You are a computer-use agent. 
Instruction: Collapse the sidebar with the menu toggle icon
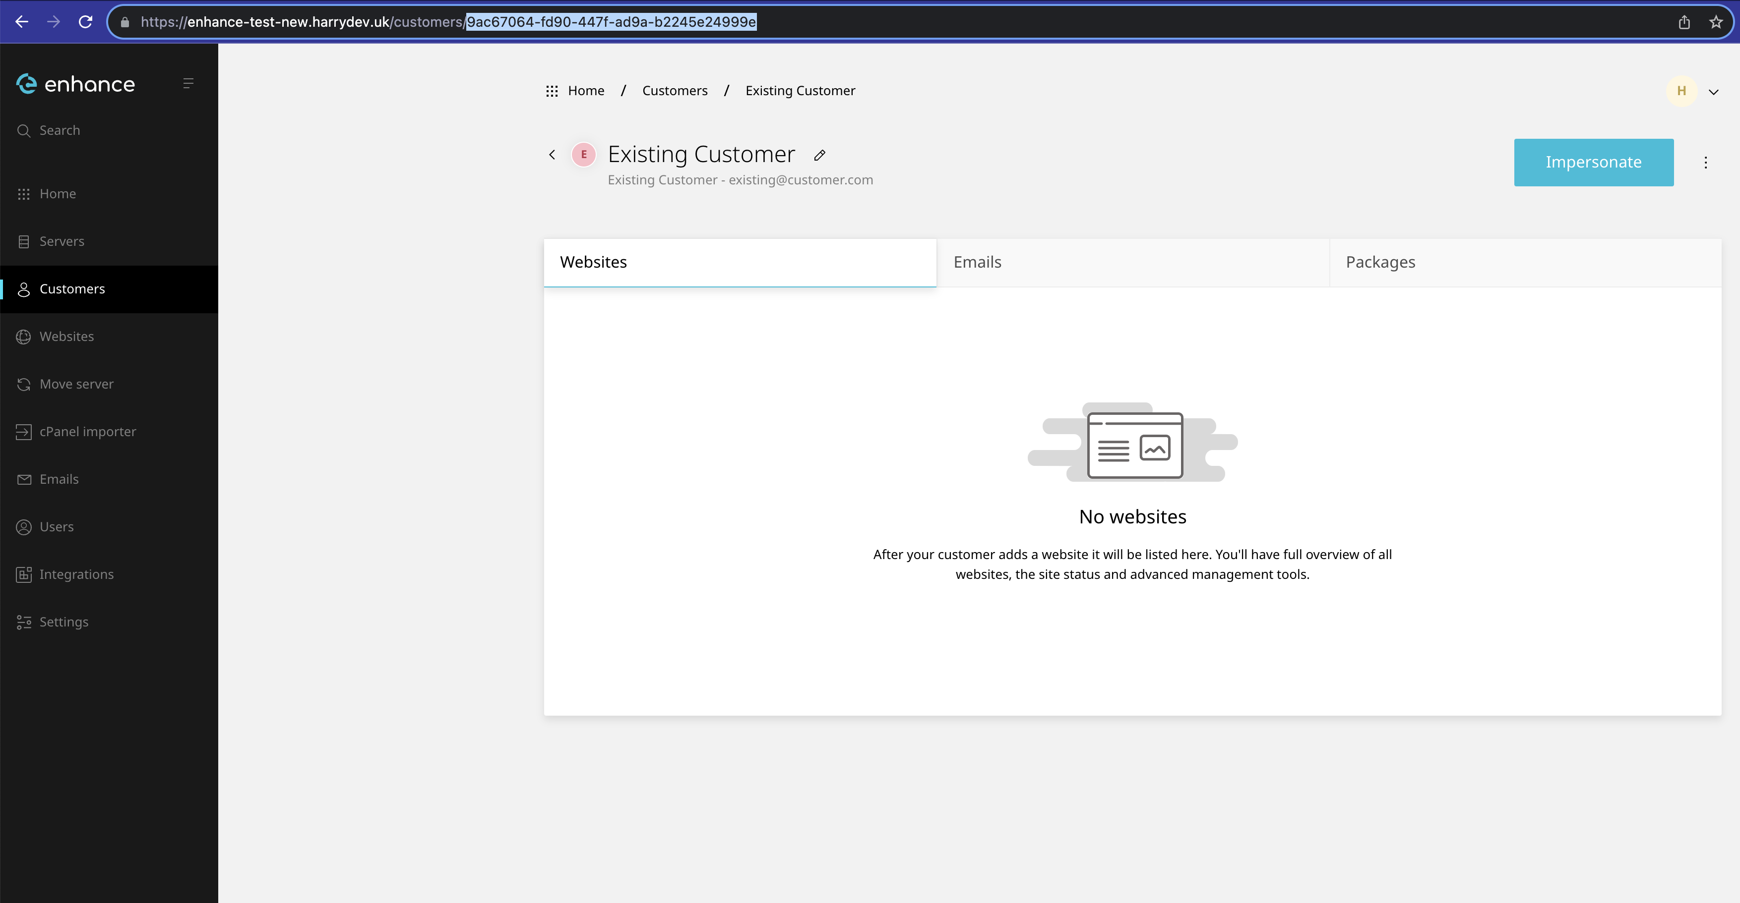coord(188,83)
